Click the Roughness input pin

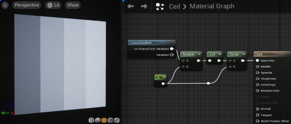257,79
